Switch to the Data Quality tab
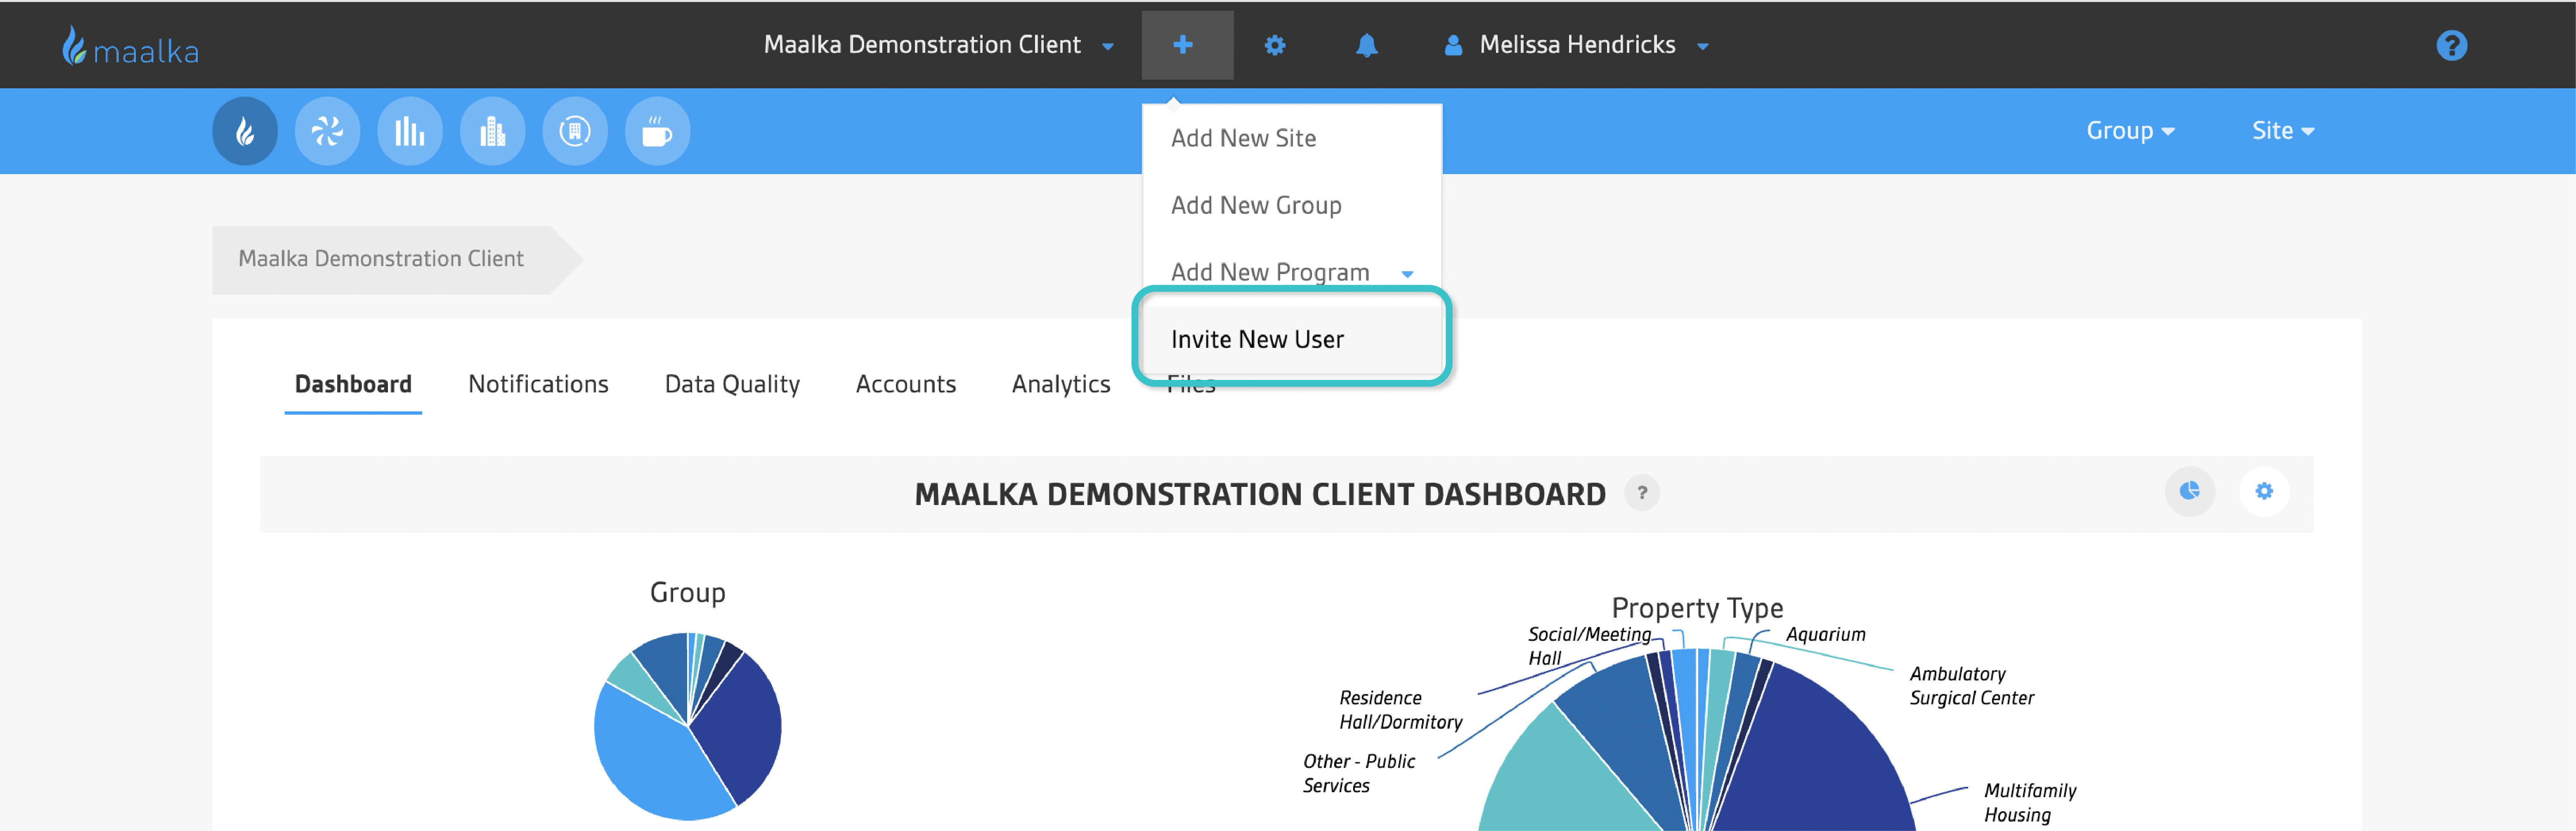The image size is (2576, 831). 732,384
